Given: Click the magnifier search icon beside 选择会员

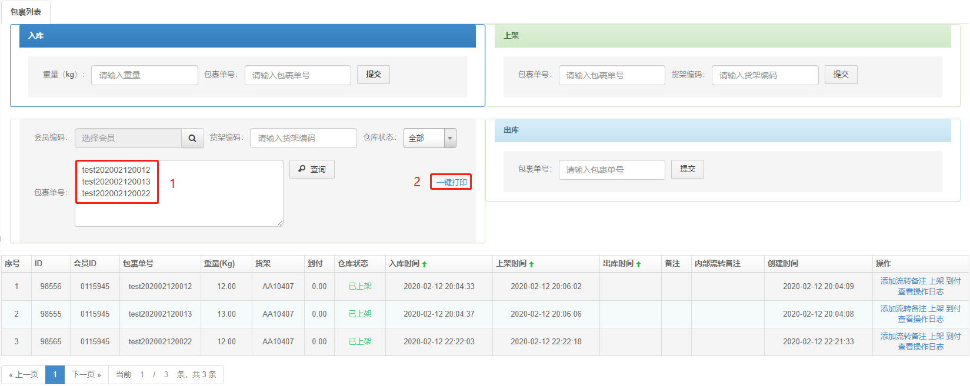Looking at the screenshot, I should [192, 138].
